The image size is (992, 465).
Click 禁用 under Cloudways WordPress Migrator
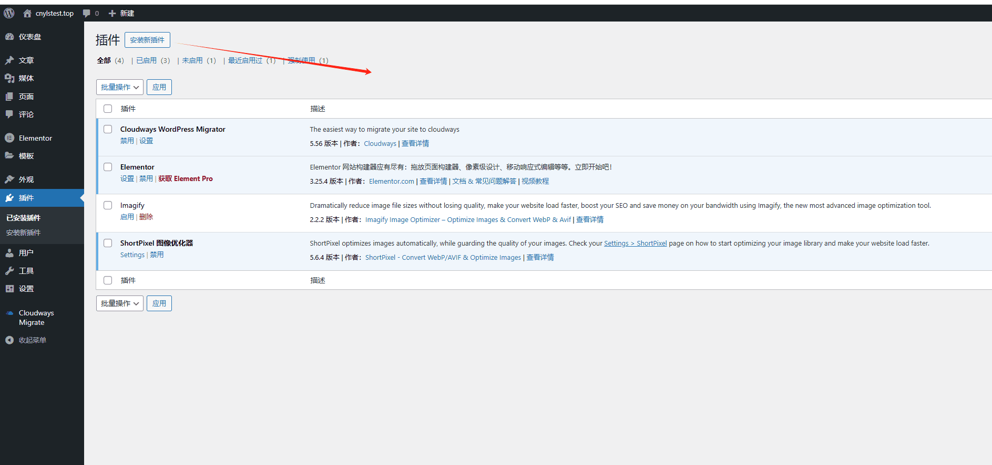coord(127,141)
